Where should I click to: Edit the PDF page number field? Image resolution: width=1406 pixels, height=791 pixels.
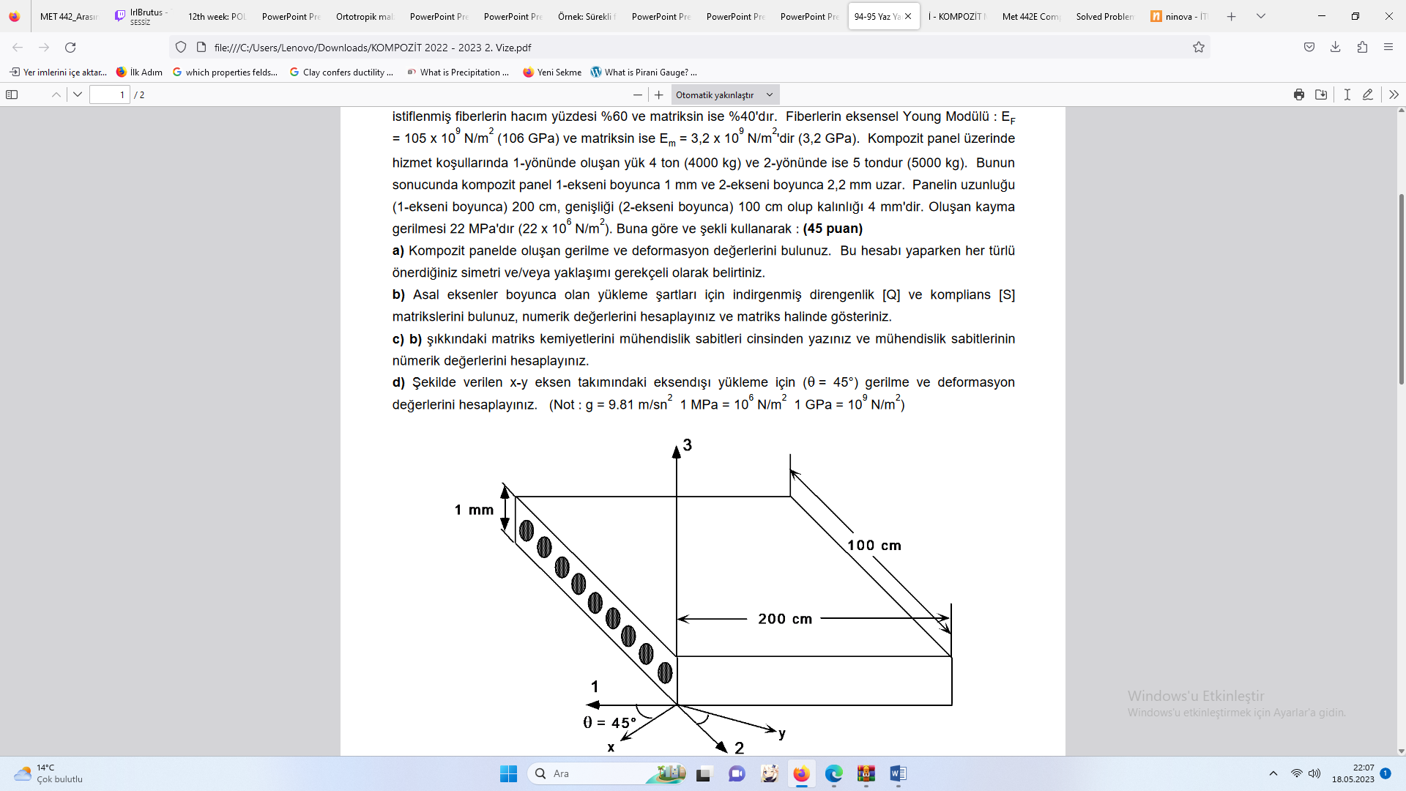[108, 94]
